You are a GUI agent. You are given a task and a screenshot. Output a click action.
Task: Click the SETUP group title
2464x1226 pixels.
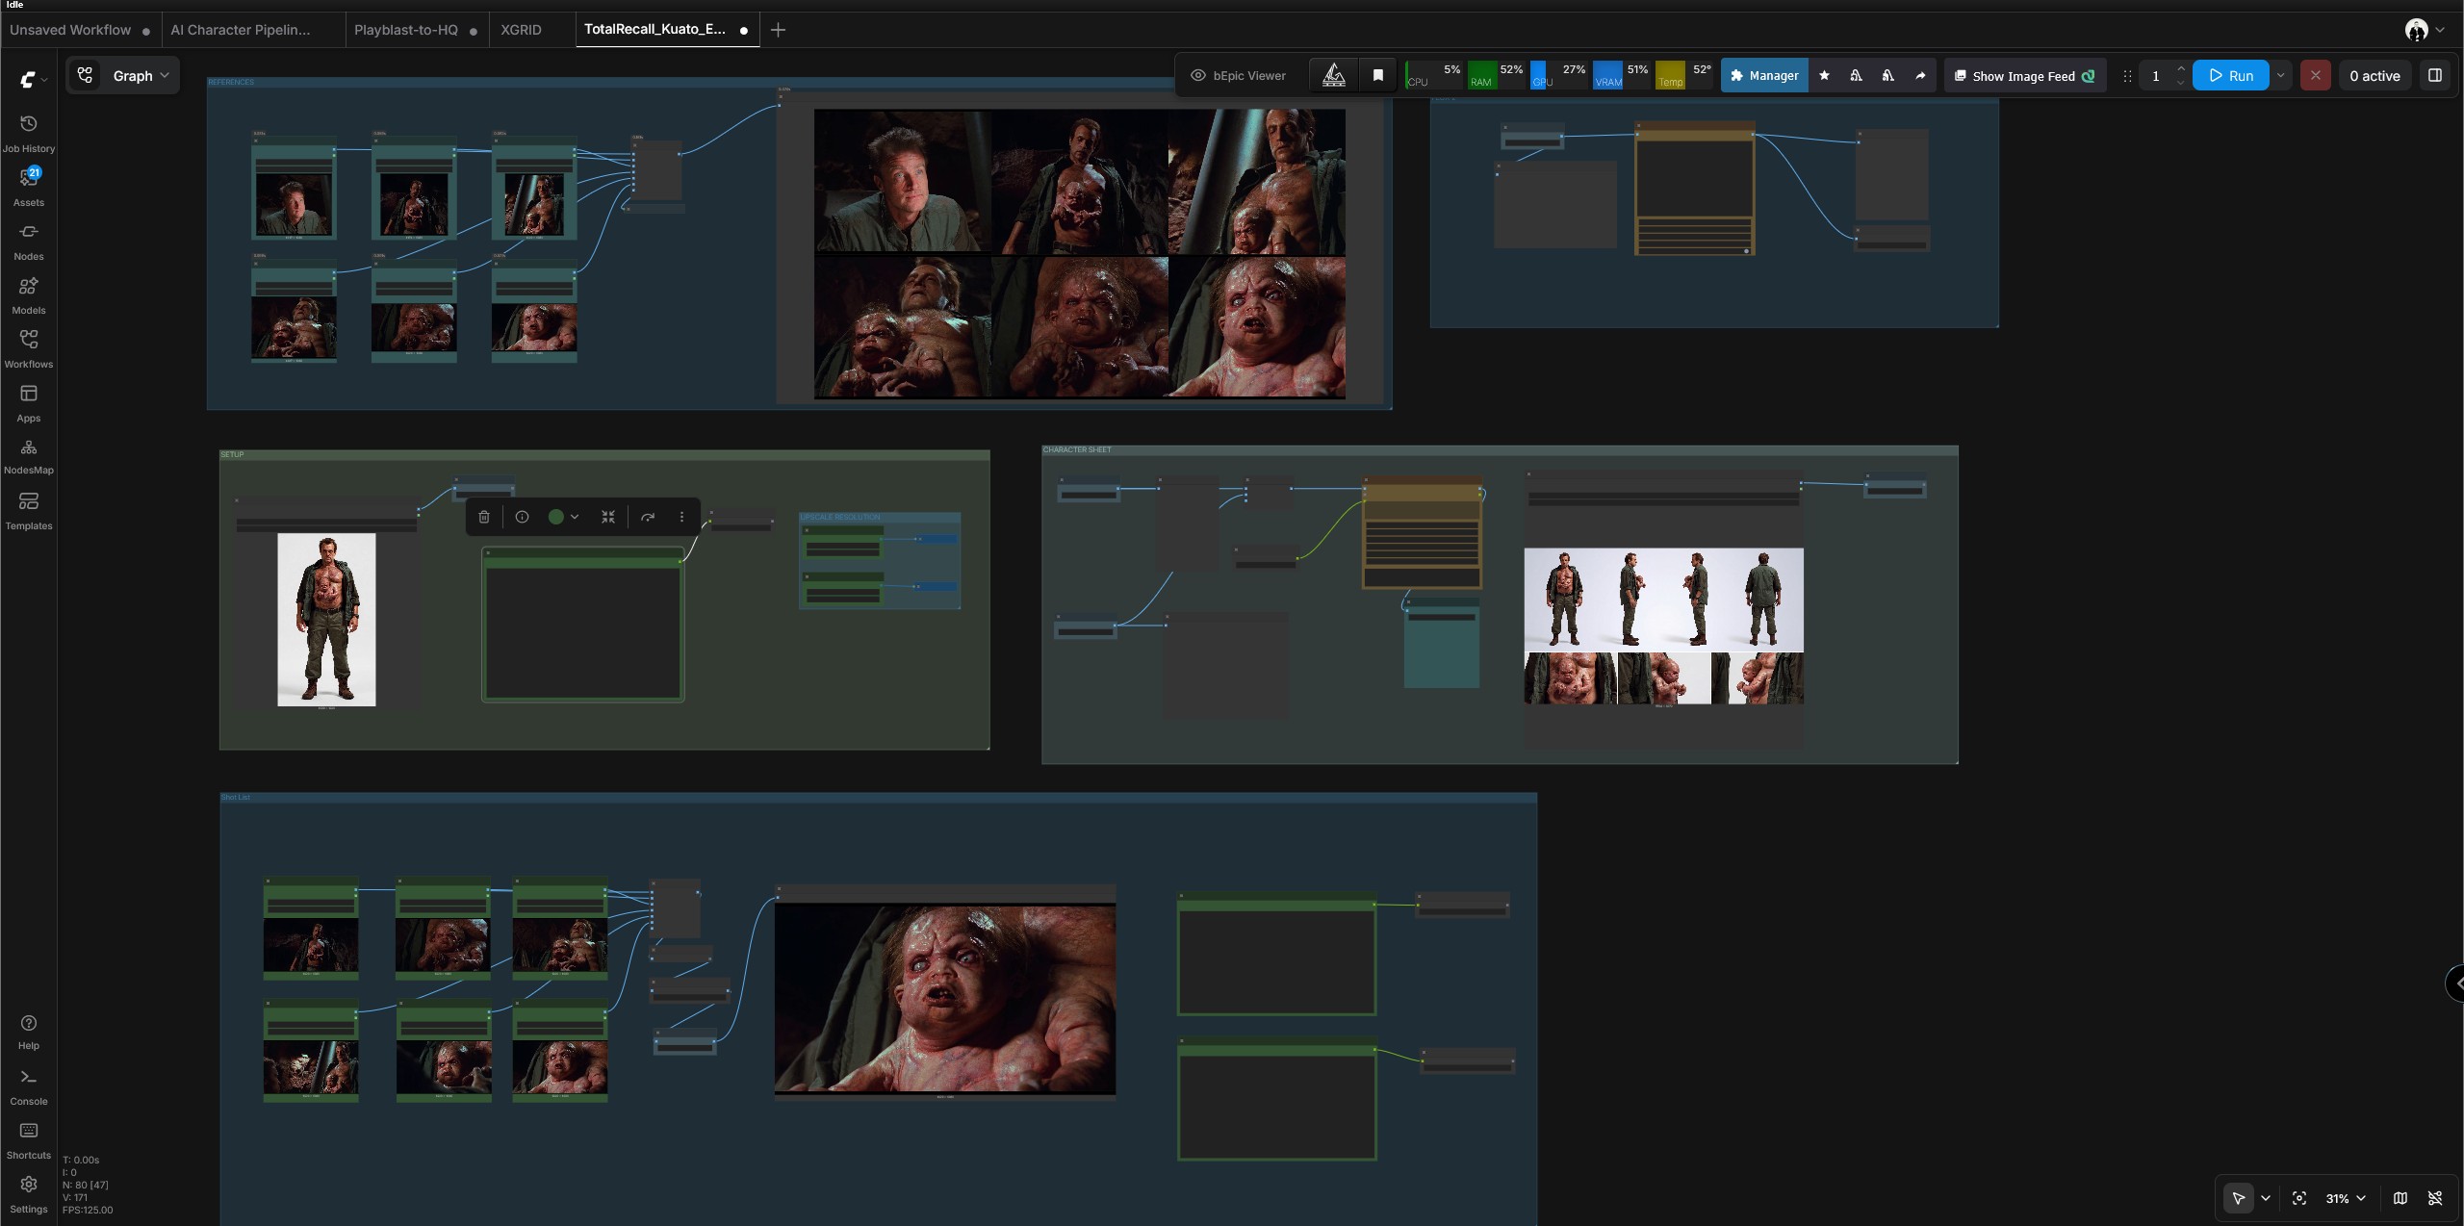click(232, 454)
